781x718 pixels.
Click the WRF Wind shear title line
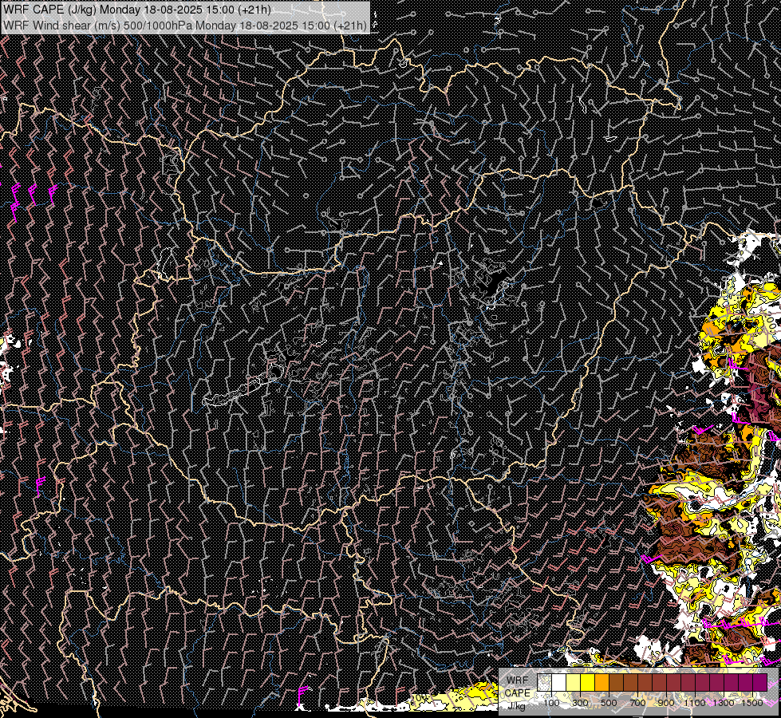[185, 26]
